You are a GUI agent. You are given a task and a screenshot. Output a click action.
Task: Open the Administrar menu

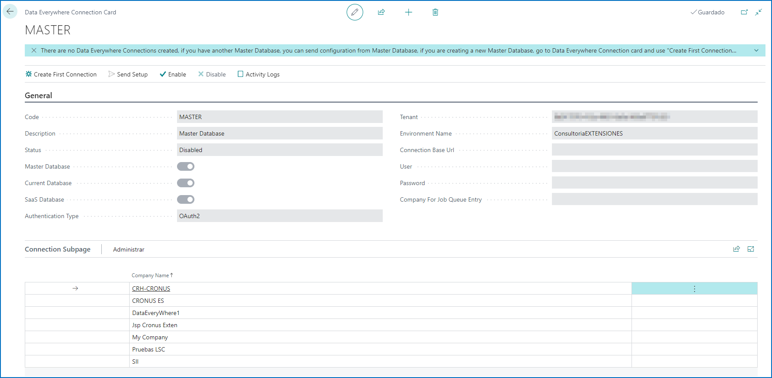tap(129, 249)
